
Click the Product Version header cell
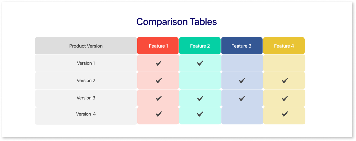[86, 46]
